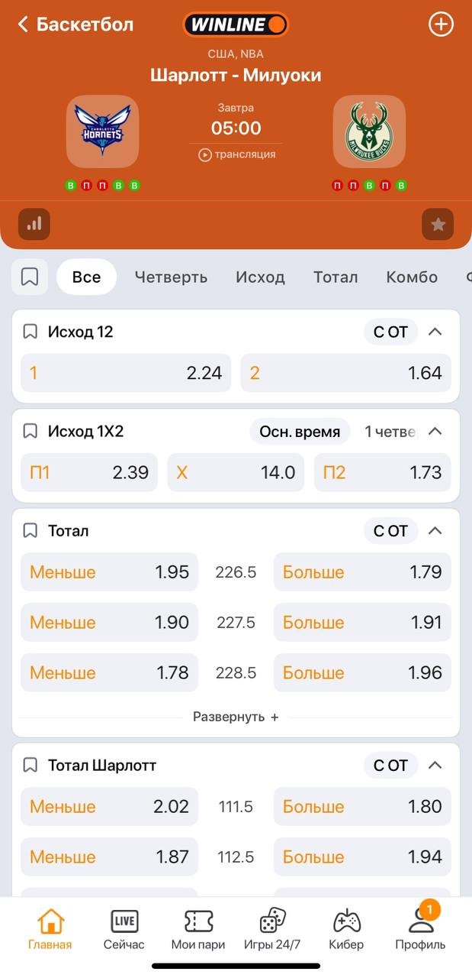Image resolution: width=472 pixels, height=978 pixels.
Task: Select П1 with odds 2.39
Action: point(88,472)
